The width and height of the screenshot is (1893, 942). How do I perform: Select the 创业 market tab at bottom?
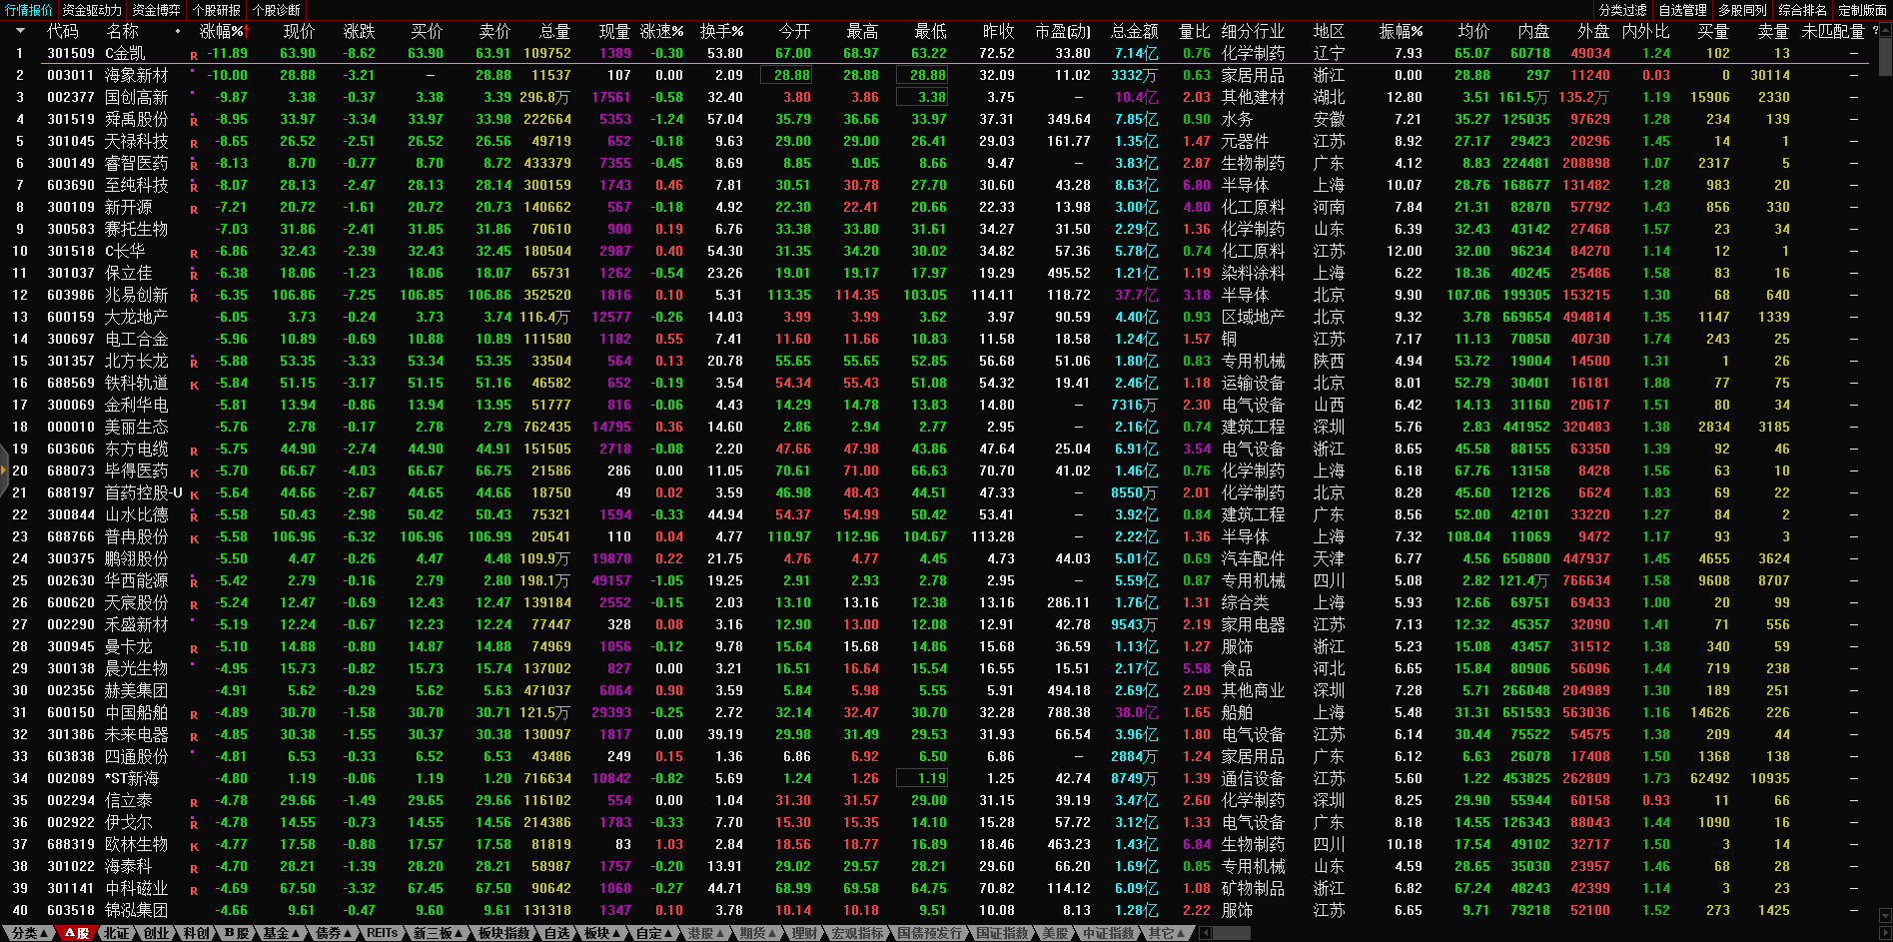156,933
